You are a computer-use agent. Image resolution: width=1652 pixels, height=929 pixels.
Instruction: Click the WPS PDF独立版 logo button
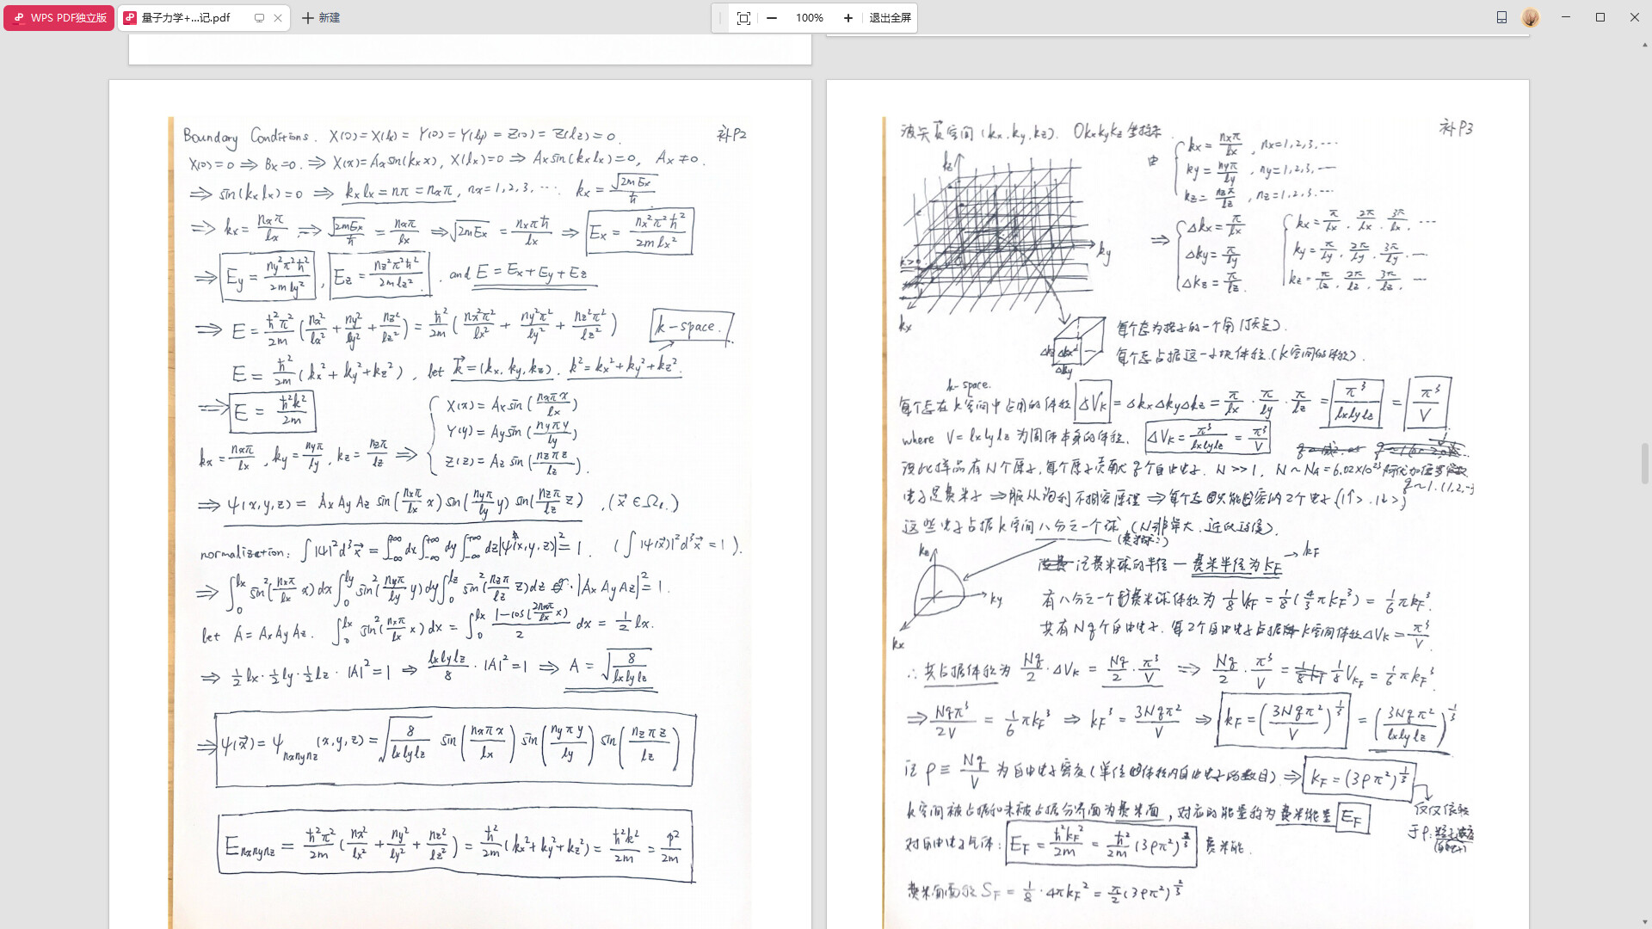tap(59, 17)
